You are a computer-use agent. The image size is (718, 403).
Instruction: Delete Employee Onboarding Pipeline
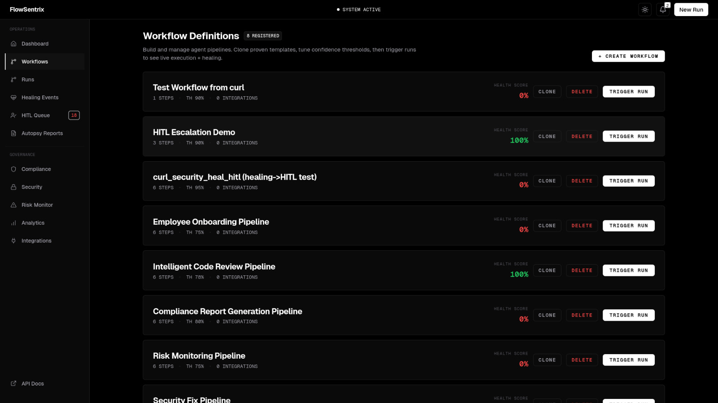[x=582, y=226]
